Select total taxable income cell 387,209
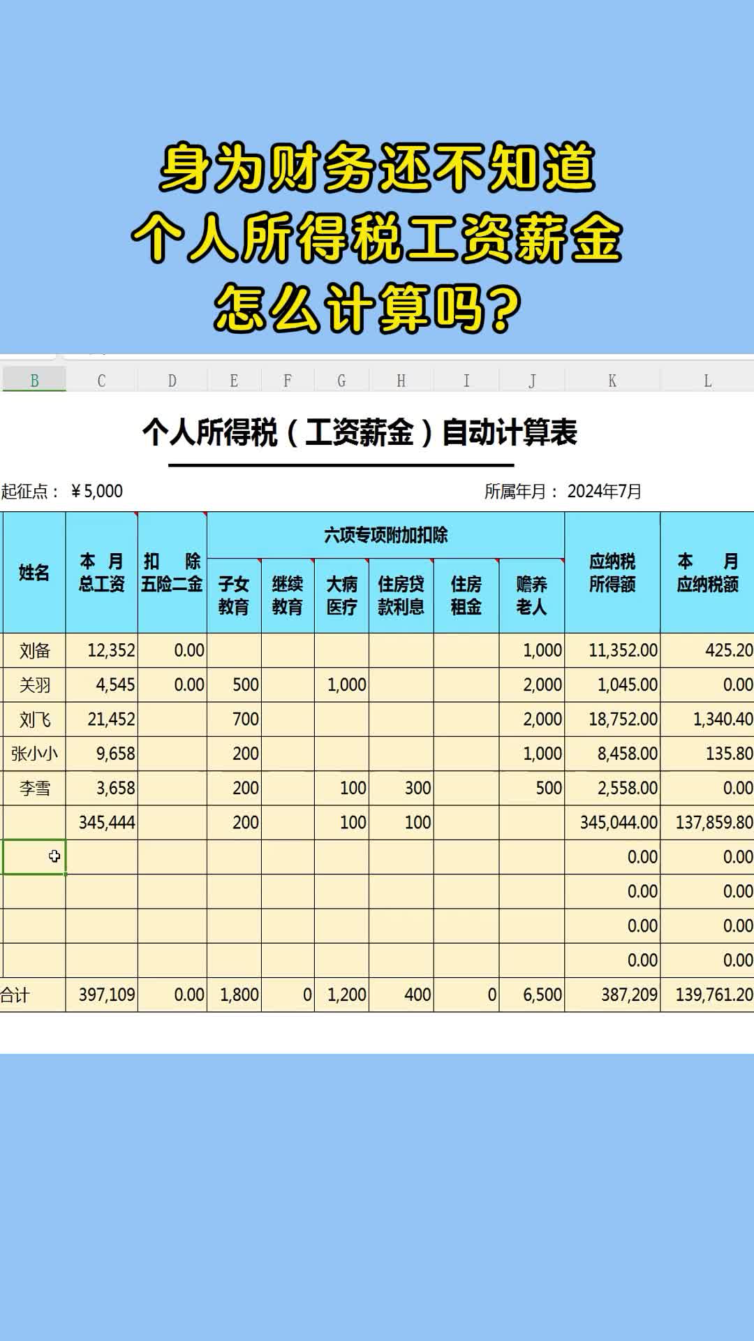 612,995
